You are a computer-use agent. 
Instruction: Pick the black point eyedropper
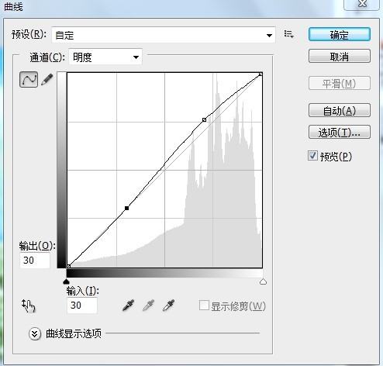[129, 305]
